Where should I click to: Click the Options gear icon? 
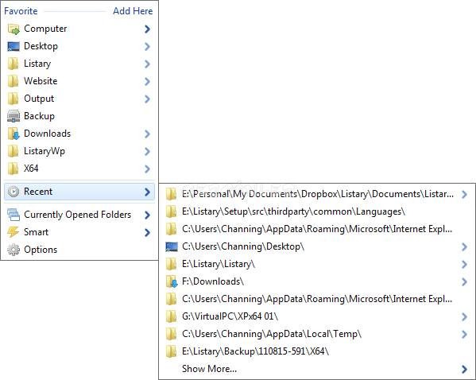pyautogui.click(x=14, y=250)
